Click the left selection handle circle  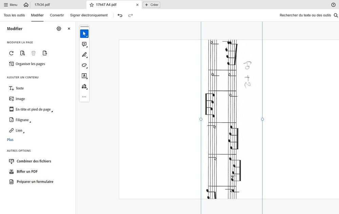pyautogui.click(x=201, y=119)
